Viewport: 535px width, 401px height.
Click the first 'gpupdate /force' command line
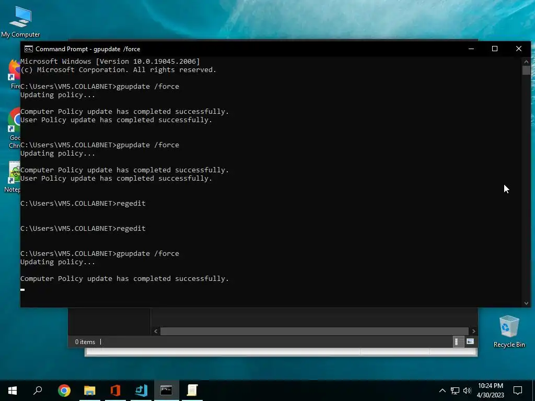pos(100,86)
